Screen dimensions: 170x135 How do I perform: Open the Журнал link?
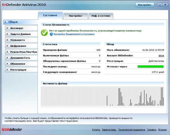click(x=162, y=130)
